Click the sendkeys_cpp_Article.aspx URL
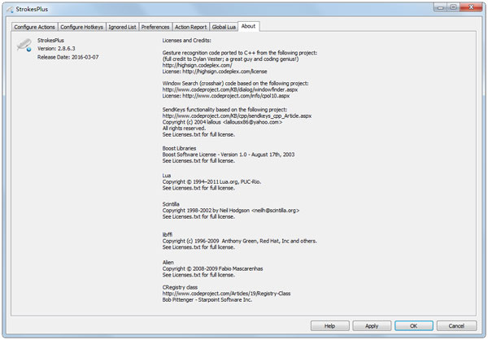This screenshot has height=340, width=488. pos(237,116)
